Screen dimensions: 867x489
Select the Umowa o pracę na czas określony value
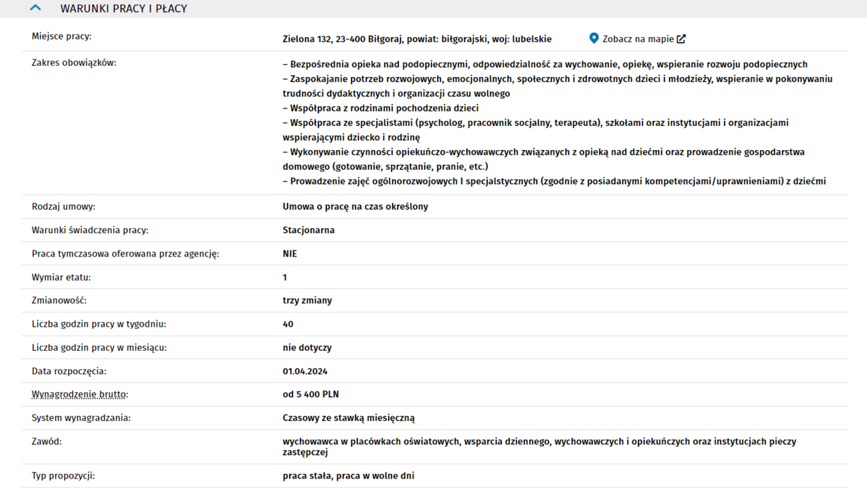[355, 206]
